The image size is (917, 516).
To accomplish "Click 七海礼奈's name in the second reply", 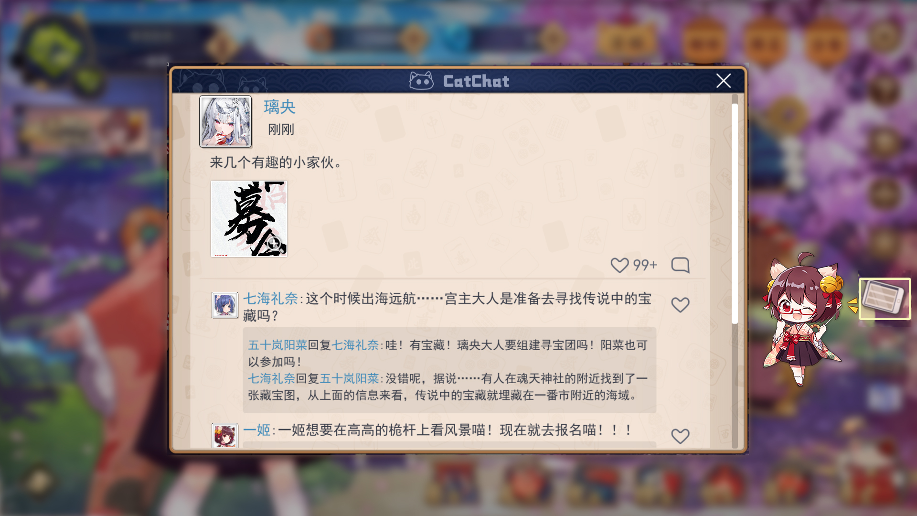I will point(271,378).
